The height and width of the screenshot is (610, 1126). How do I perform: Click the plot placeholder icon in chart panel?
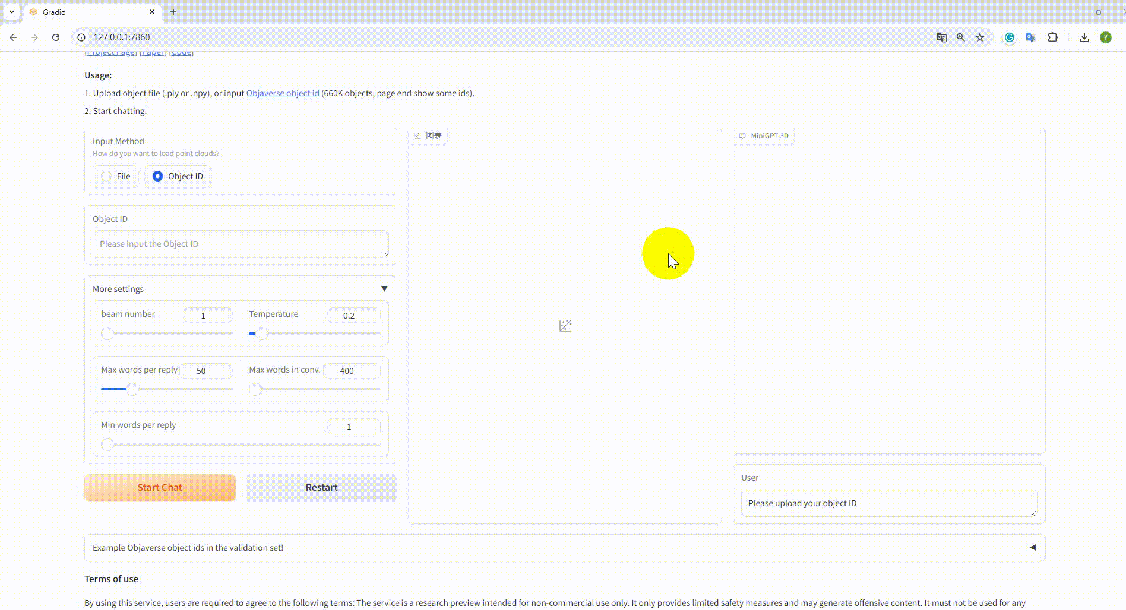(x=565, y=326)
